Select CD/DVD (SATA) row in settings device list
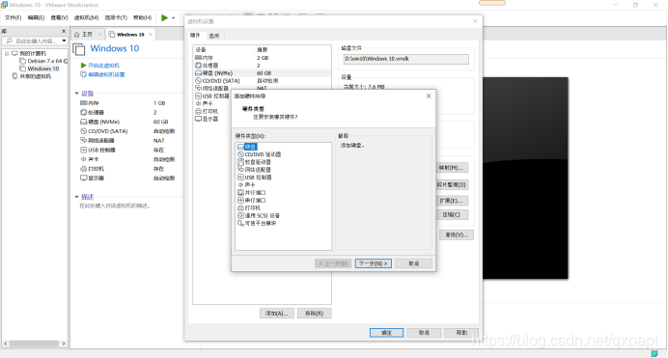The height and width of the screenshot is (358, 668). point(262,80)
